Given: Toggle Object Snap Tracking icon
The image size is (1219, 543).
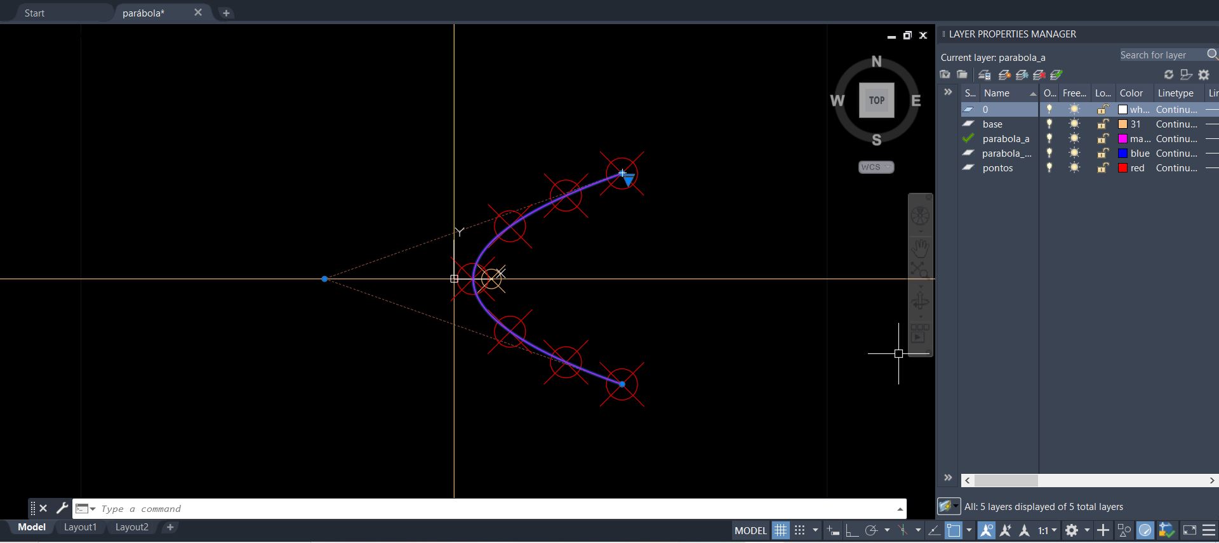Looking at the screenshot, I should pos(935,530).
